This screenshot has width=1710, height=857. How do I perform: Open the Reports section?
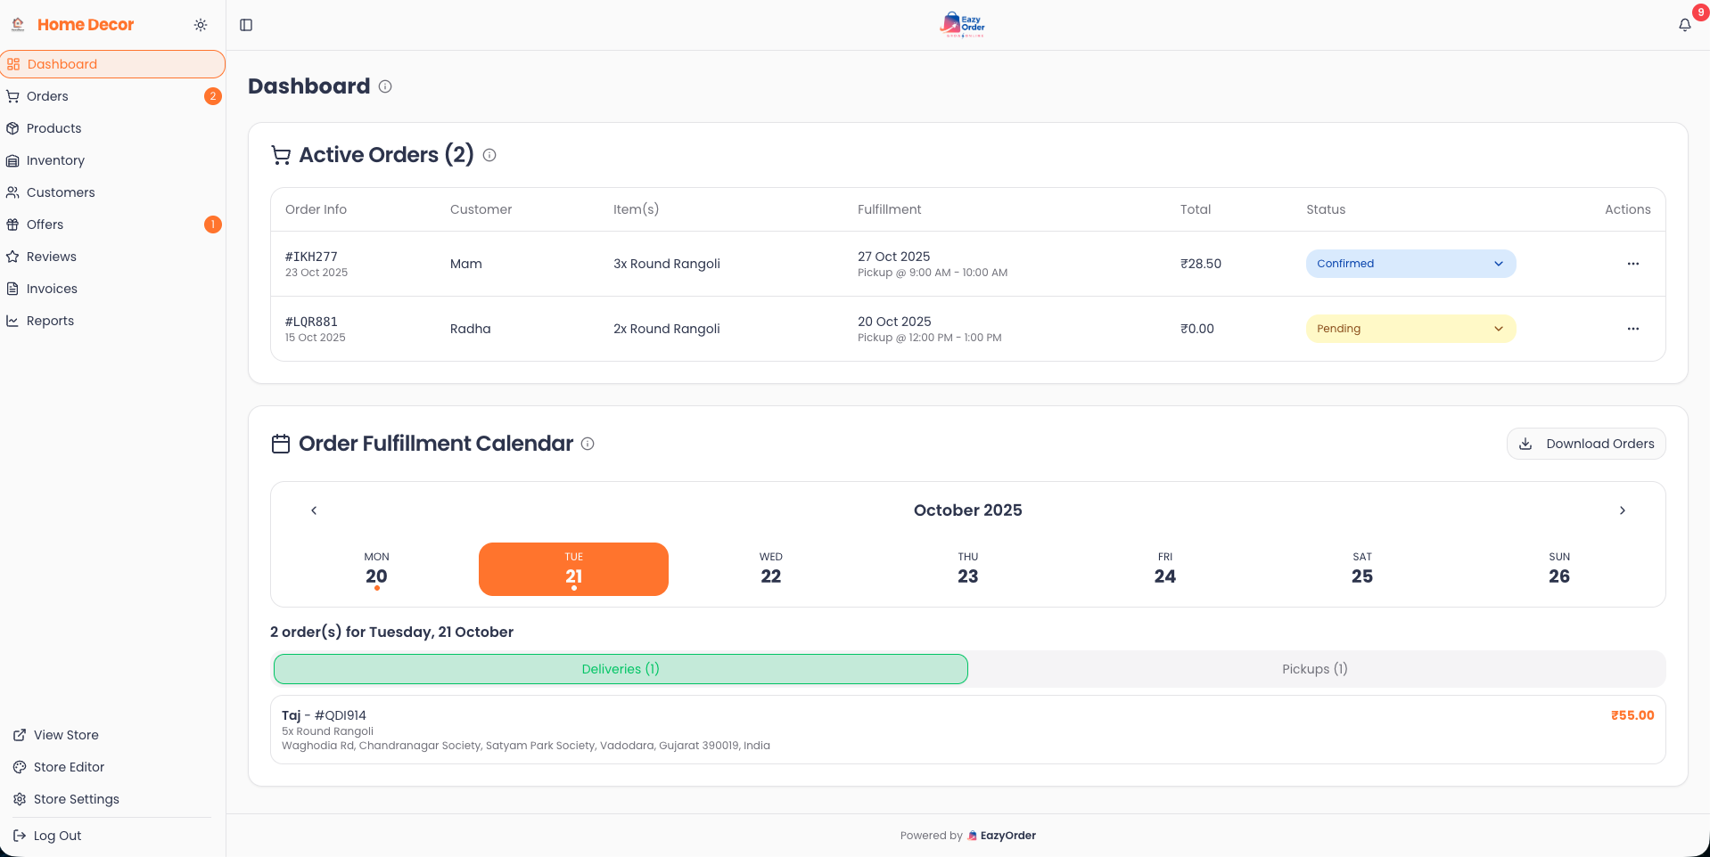point(51,321)
